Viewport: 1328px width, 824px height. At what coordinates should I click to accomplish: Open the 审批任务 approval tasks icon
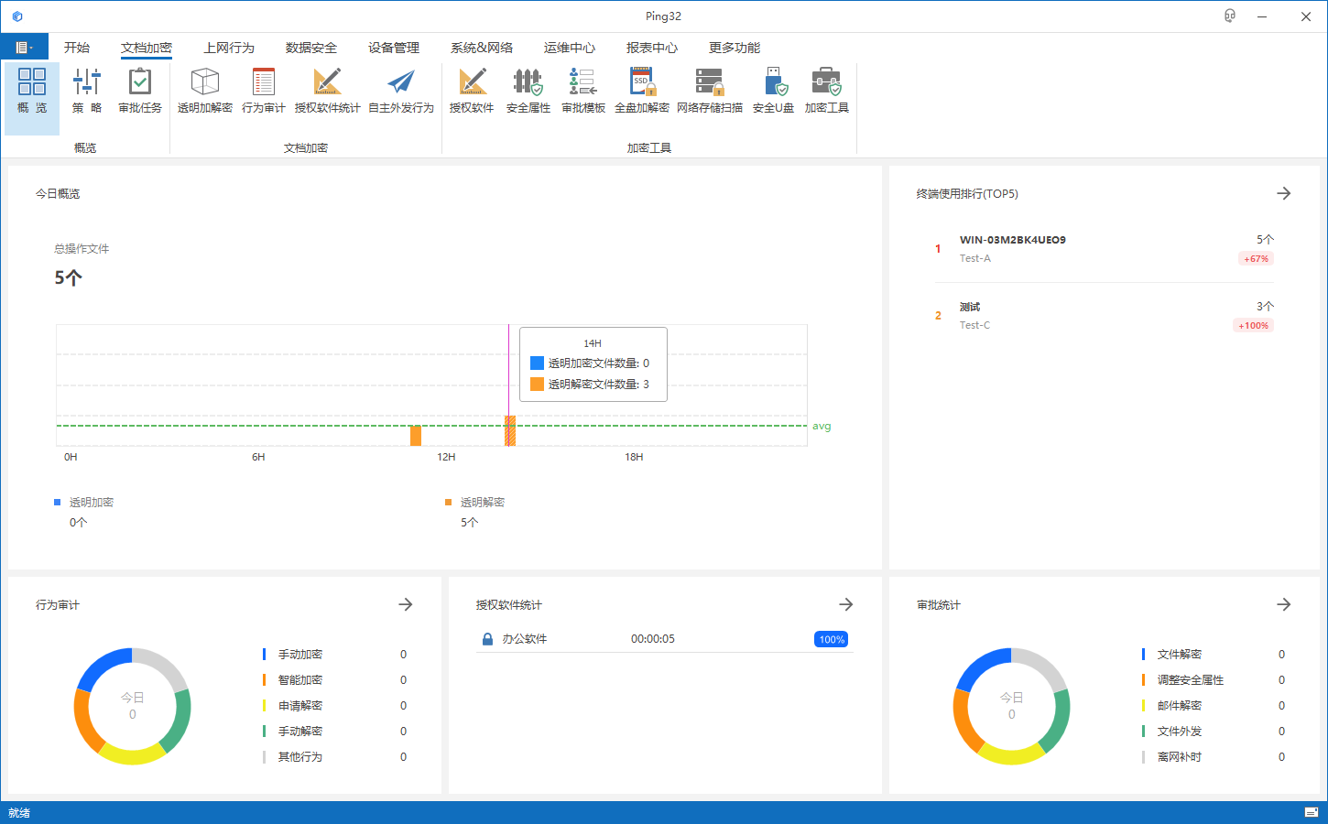coord(140,90)
